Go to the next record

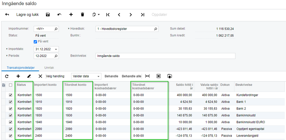click(131, 15)
